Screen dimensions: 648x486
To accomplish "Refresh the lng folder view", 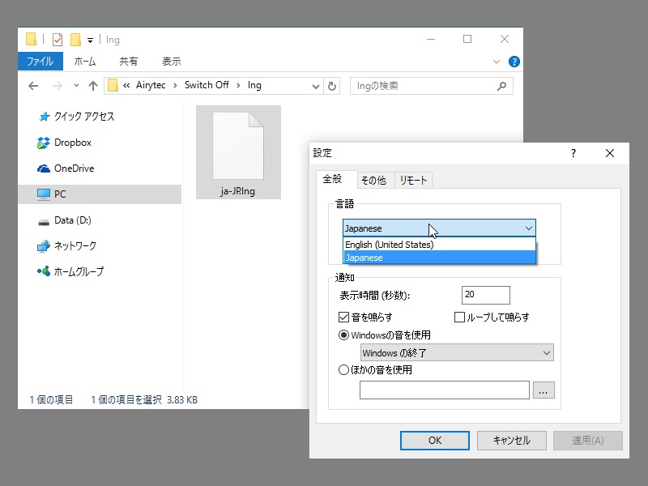I will [331, 85].
